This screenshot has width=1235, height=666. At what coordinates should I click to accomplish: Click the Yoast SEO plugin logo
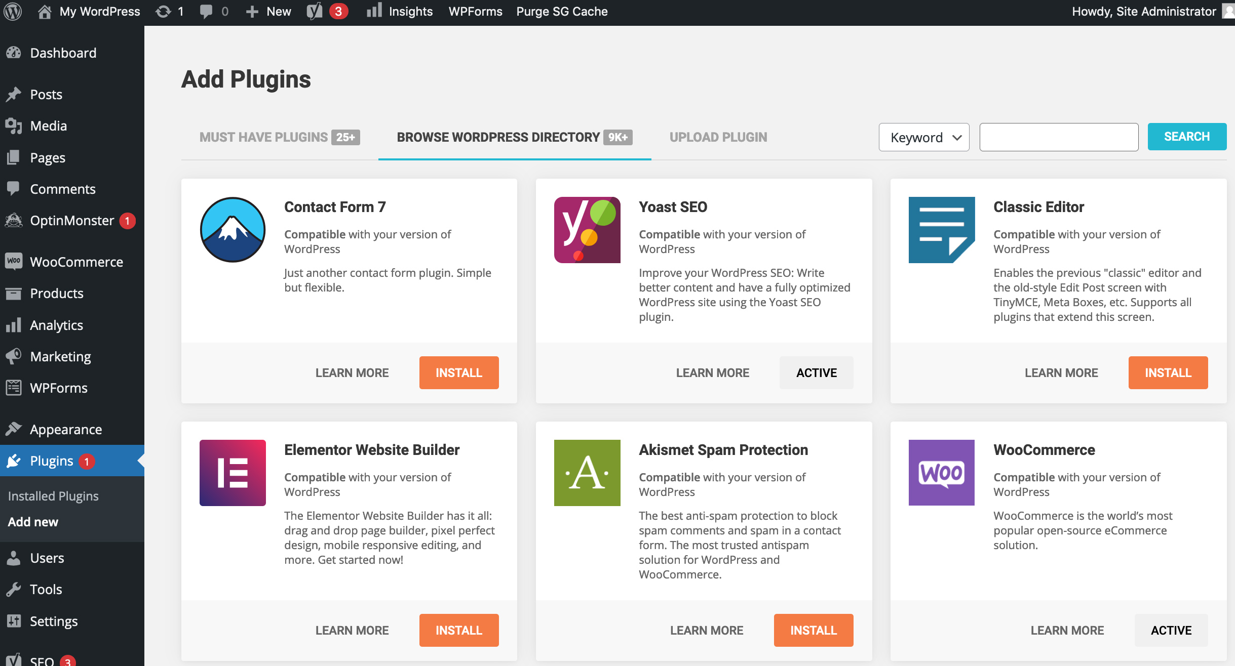tap(587, 230)
